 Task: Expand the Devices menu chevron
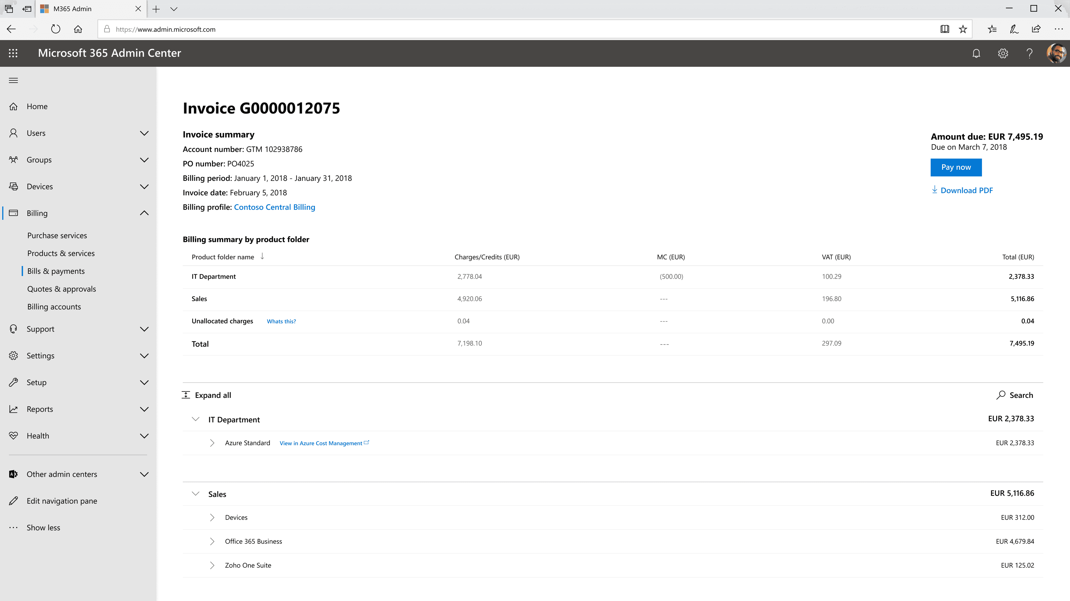(x=144, y=187)
